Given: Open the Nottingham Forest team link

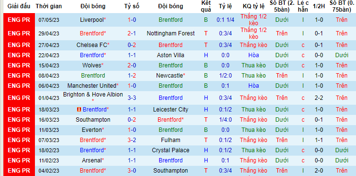Looking at the screenshot, I should (171, 33).
